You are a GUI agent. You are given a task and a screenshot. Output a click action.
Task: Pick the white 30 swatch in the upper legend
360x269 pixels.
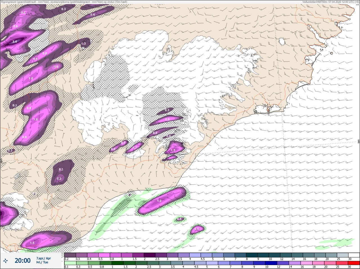tap(354, 255)
